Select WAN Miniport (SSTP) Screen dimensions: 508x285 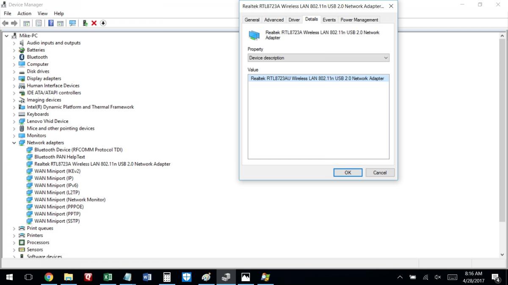57,221
